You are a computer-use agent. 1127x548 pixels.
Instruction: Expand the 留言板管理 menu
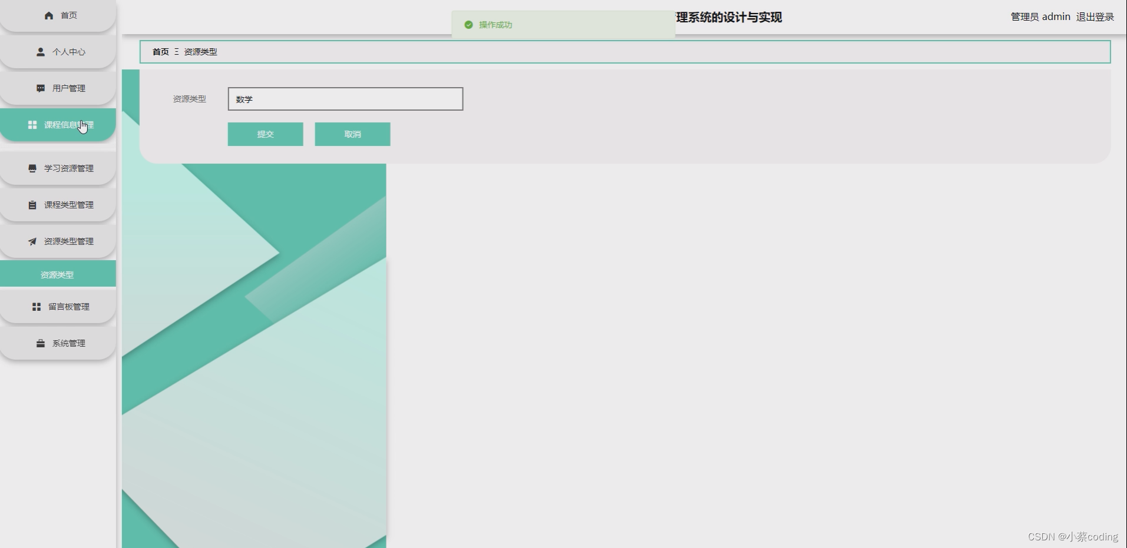58,307
